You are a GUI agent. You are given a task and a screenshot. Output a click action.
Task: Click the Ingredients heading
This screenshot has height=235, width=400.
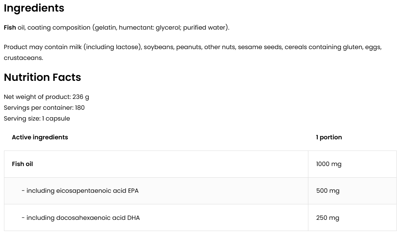34,8
